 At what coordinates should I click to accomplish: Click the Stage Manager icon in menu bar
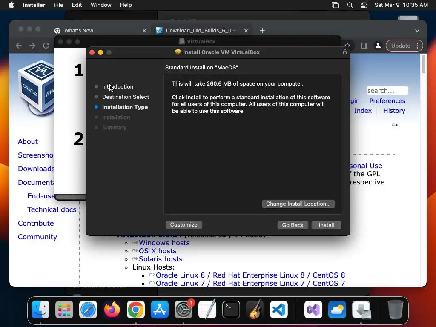coord(336,5)
